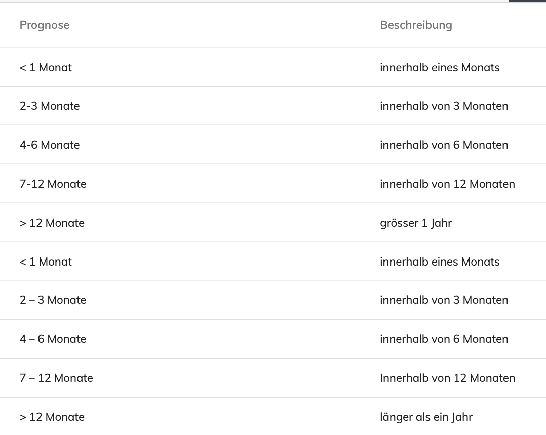Click the unspaced '2-3 Monate' cell

point(50,106)
